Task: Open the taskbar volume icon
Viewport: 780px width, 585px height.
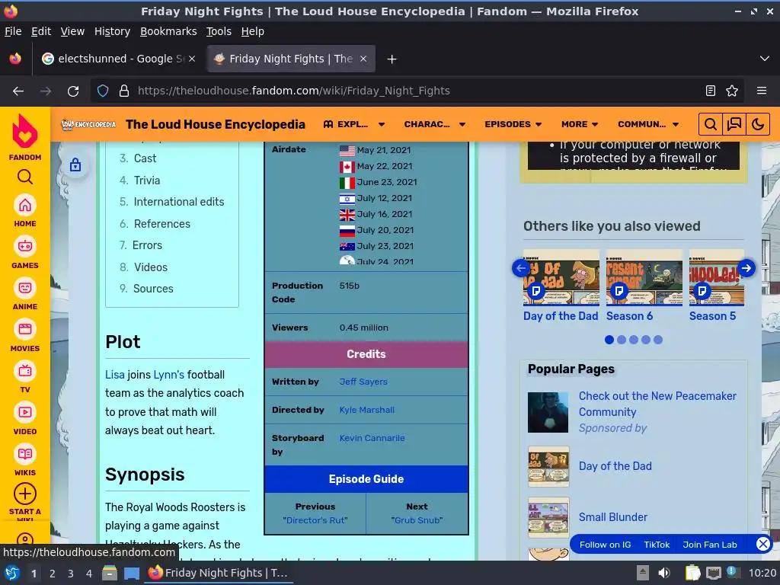Action: point(663,573)
